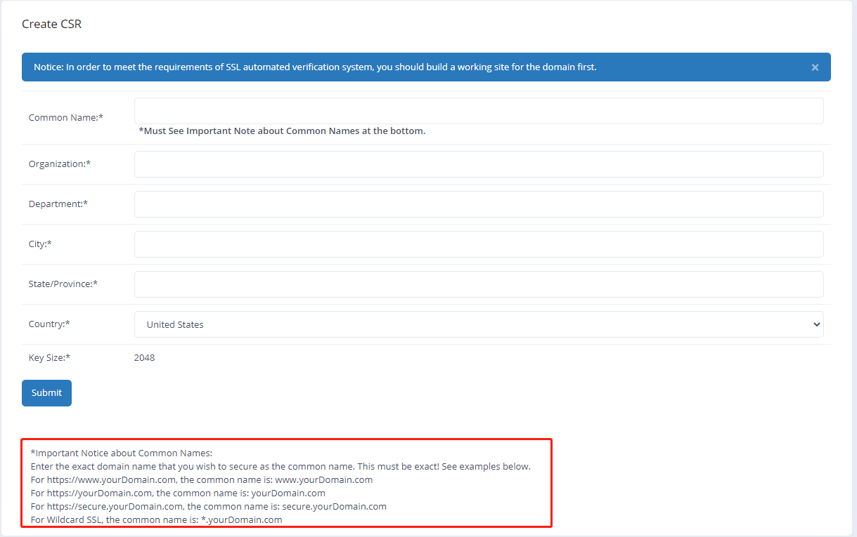Click the Wildcard SSL common name example
Image resolution: width=857 pixels, height=537 pixels.
click(x=156, y=519)
